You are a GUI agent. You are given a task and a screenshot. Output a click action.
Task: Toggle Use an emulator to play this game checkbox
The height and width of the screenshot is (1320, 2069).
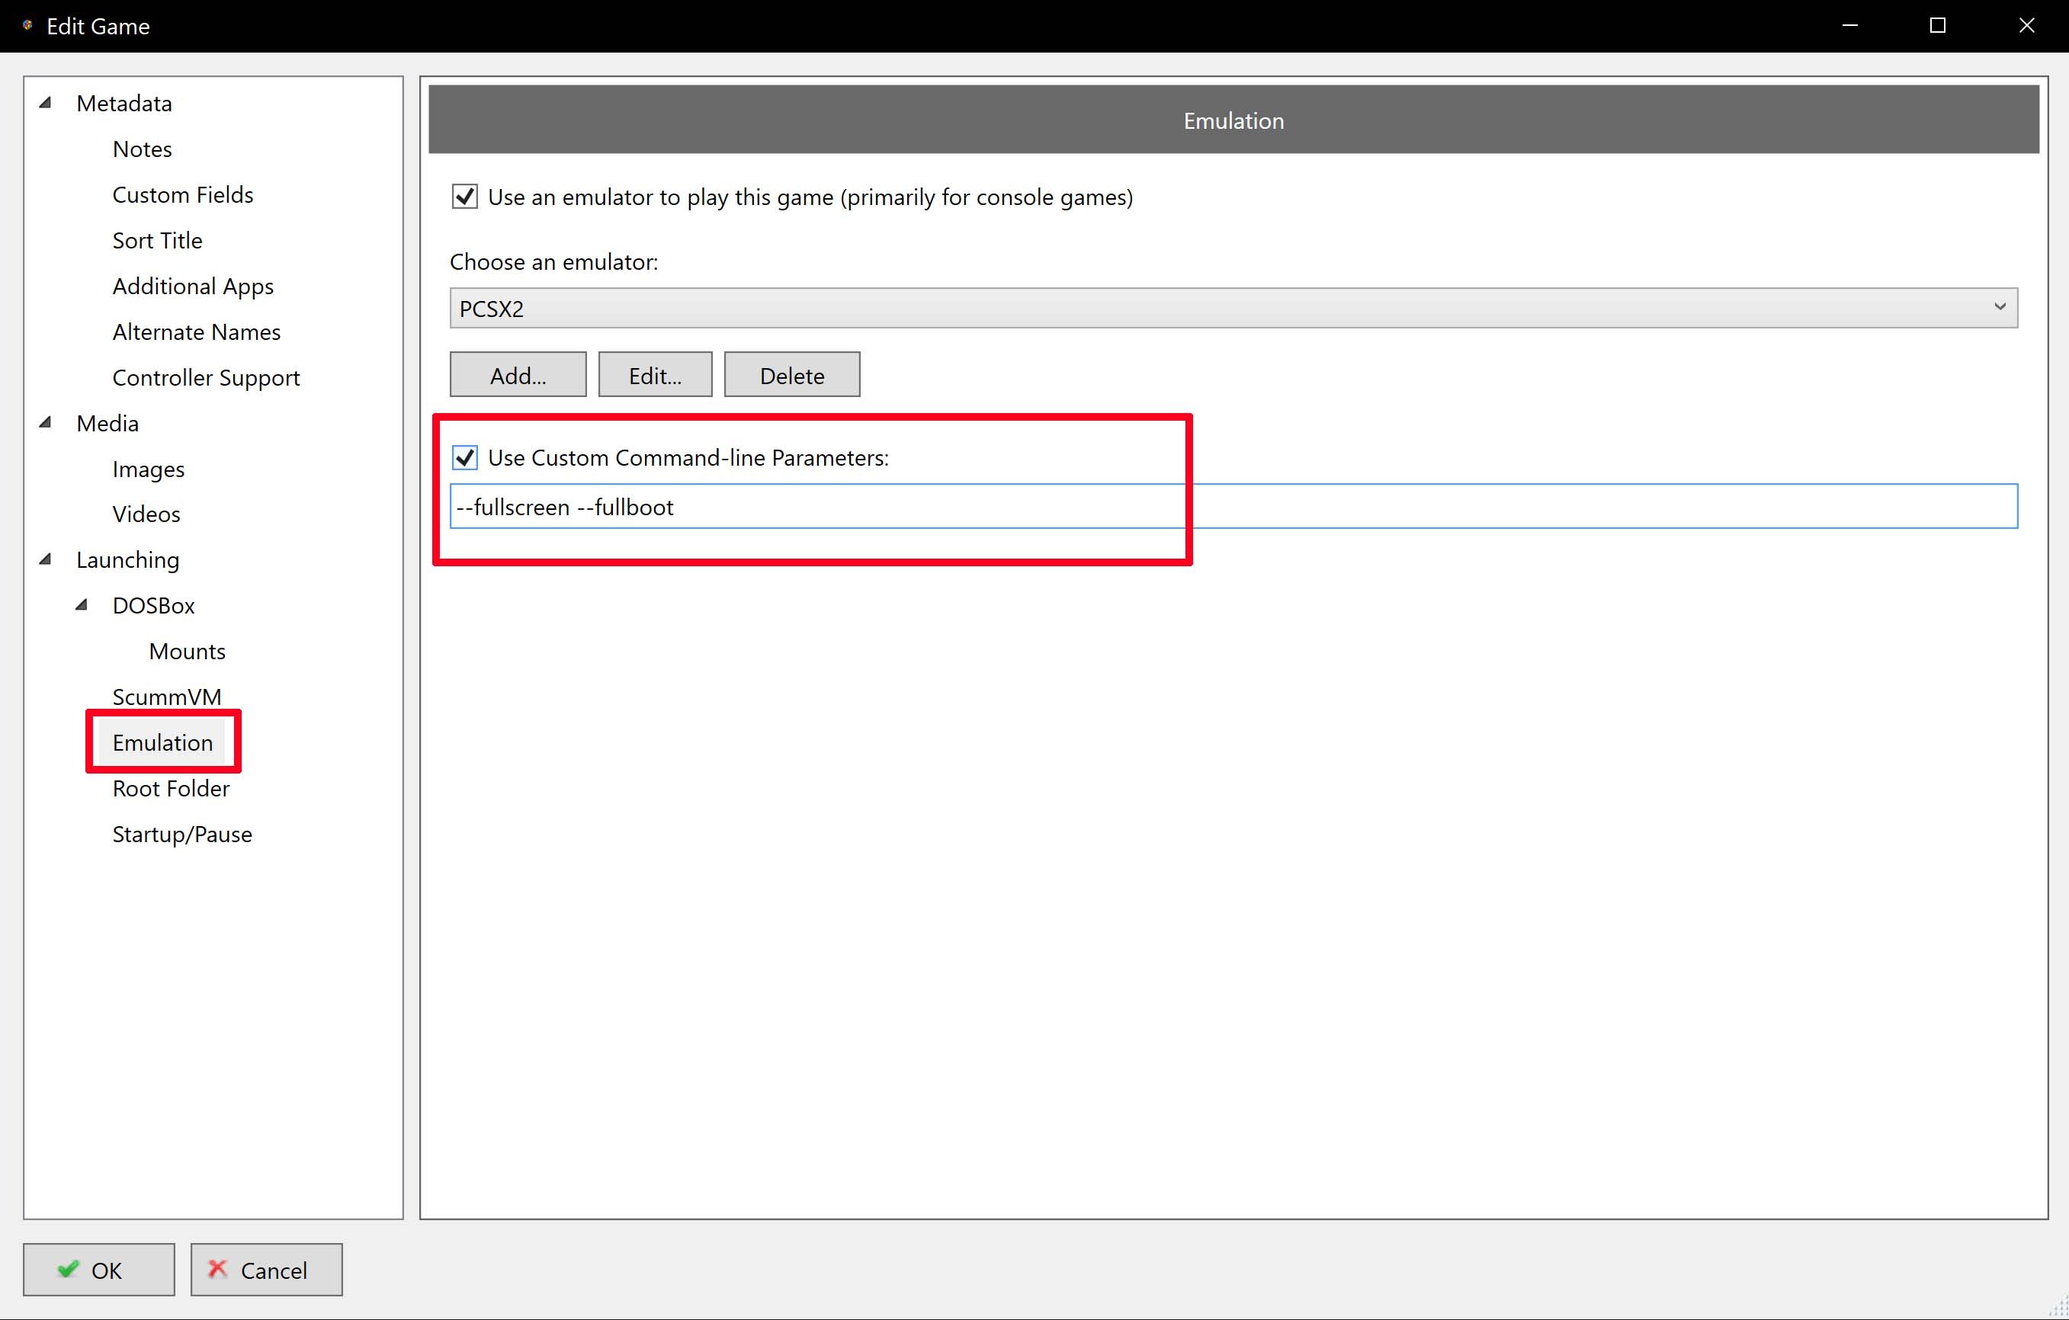pos(465,197)
